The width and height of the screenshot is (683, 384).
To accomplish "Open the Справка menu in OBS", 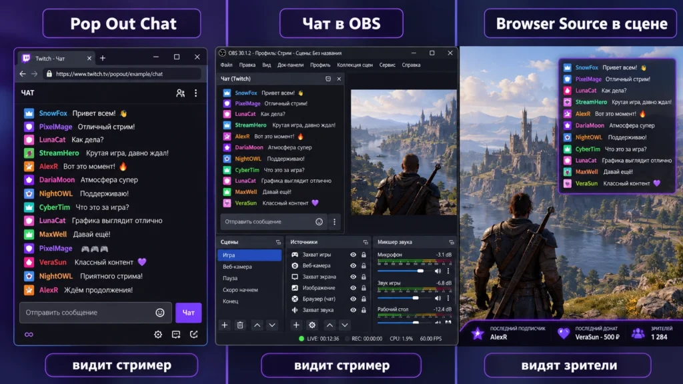I will (x=411, y=65).
